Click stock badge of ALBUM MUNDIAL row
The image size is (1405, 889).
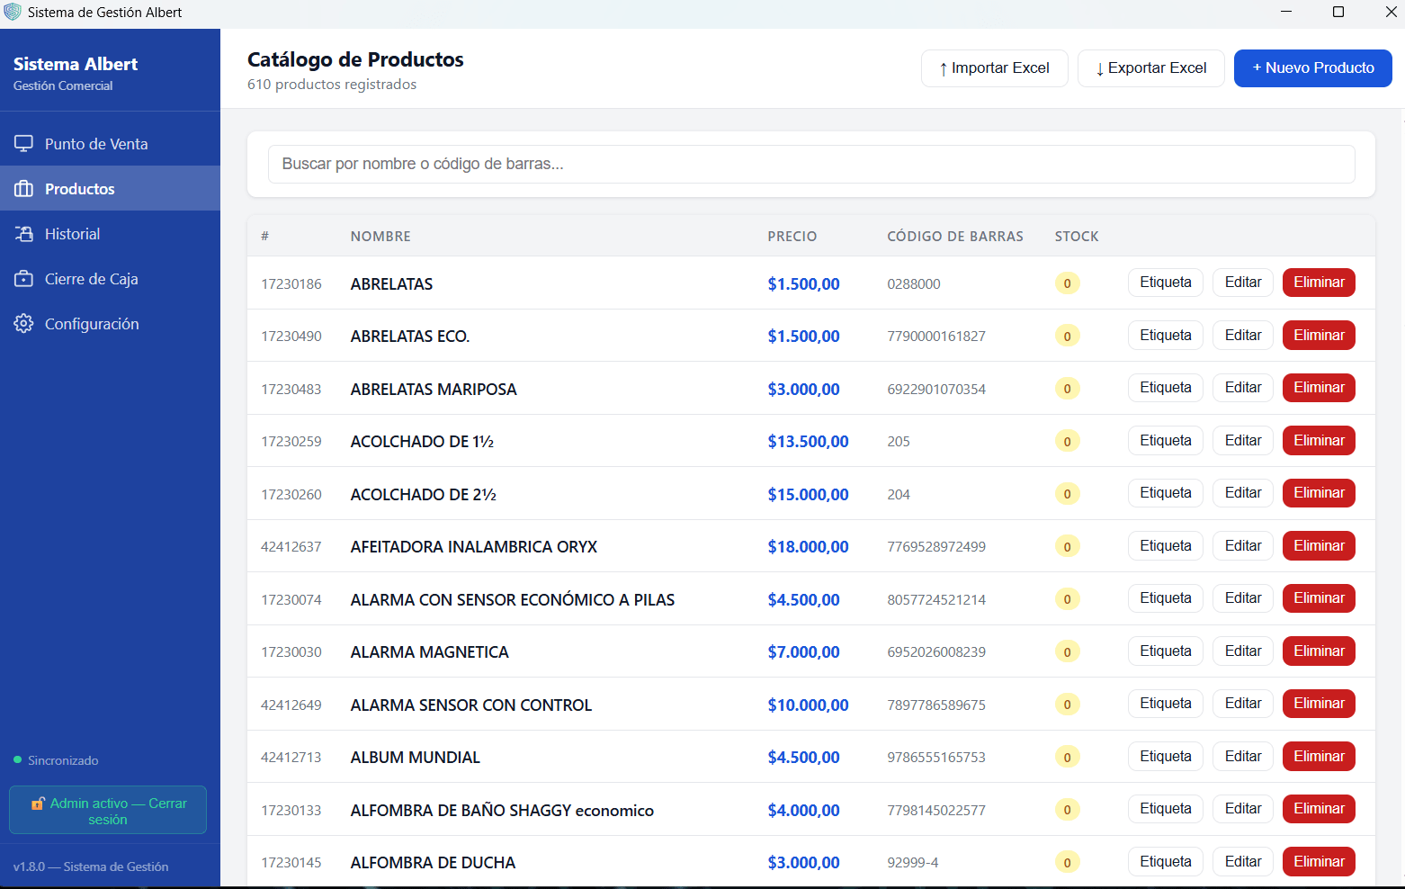click(x=1067, y=757)
